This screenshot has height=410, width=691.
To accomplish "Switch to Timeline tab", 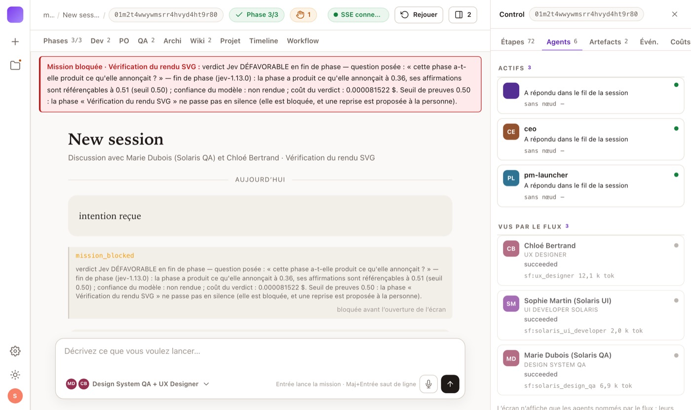I will coord(264,41).
